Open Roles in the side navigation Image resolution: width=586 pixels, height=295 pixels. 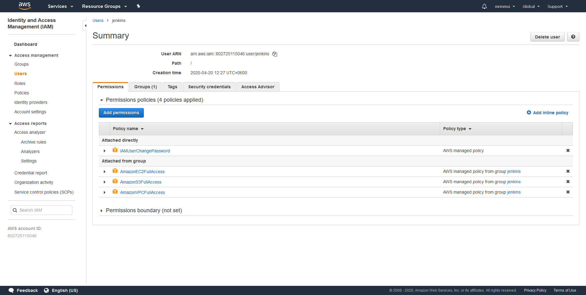tap(20, 83)
